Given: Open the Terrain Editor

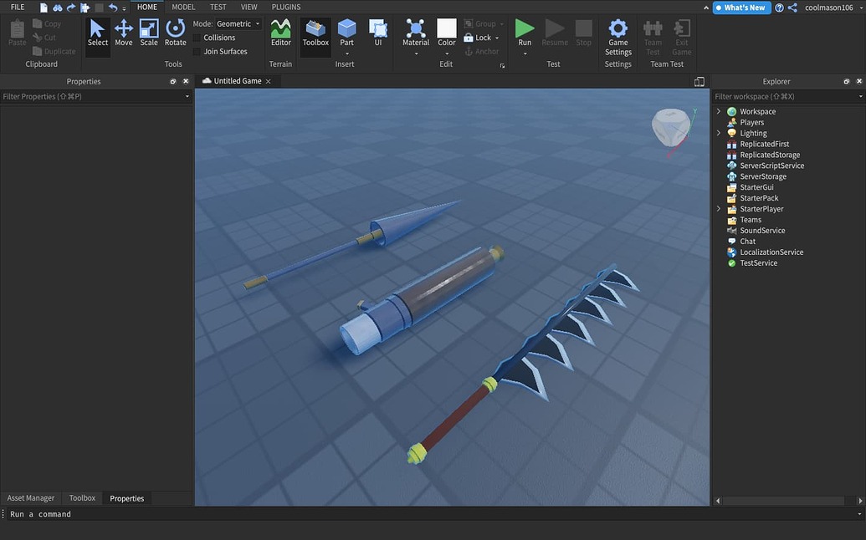Looking at the screenshot, I should (x=280, y=33).
